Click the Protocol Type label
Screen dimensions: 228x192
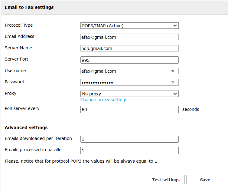19,25
